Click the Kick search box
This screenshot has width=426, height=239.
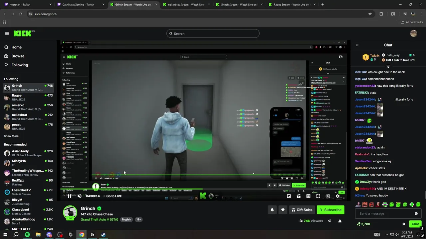pos(213,34)
